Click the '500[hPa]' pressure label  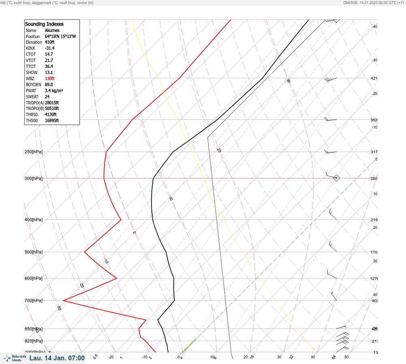(34, 252)
